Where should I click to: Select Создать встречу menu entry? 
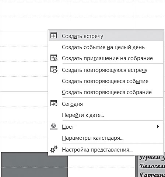pyautogui.click(x=106, y=36)
